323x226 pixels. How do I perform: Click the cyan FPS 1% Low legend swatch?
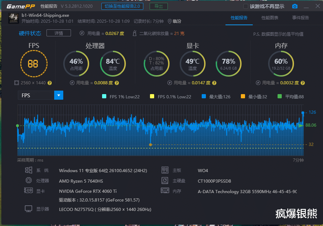pos(104,96)
